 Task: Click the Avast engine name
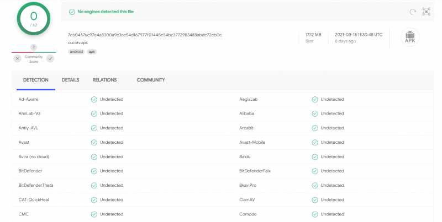24,142
